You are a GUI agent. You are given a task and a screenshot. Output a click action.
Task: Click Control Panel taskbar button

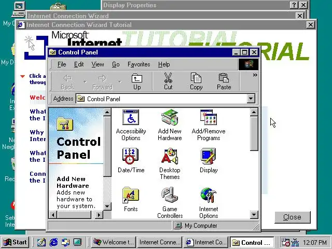pos(252,242)
